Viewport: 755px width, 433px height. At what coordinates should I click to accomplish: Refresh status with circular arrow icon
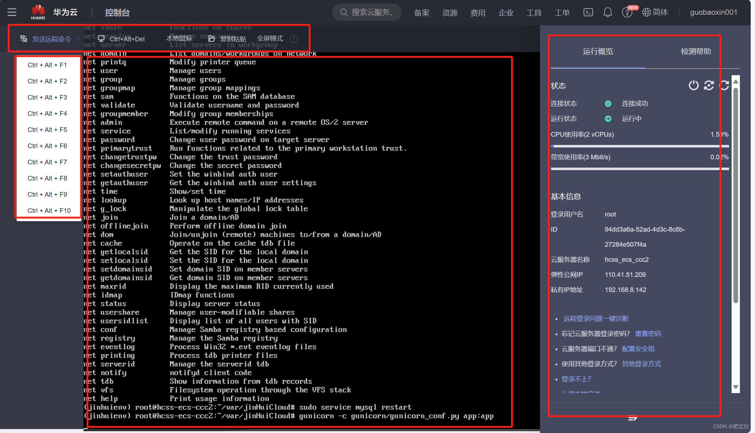click(724, 85)
